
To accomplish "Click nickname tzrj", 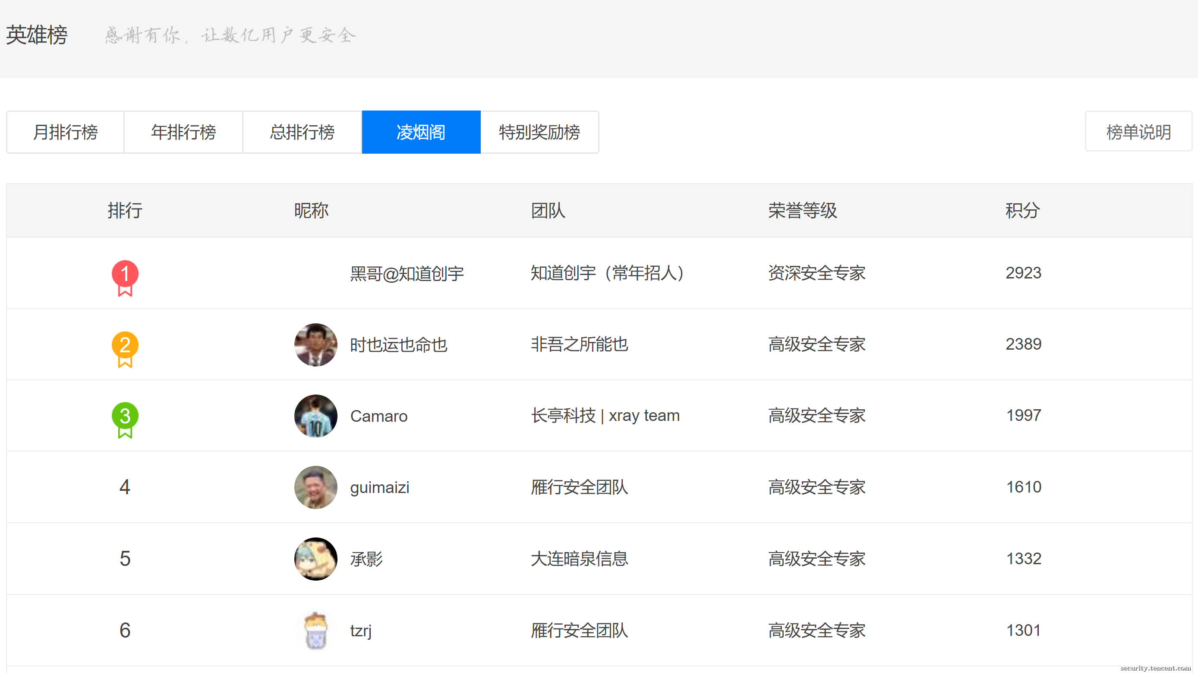I will [x=361, y=630].
